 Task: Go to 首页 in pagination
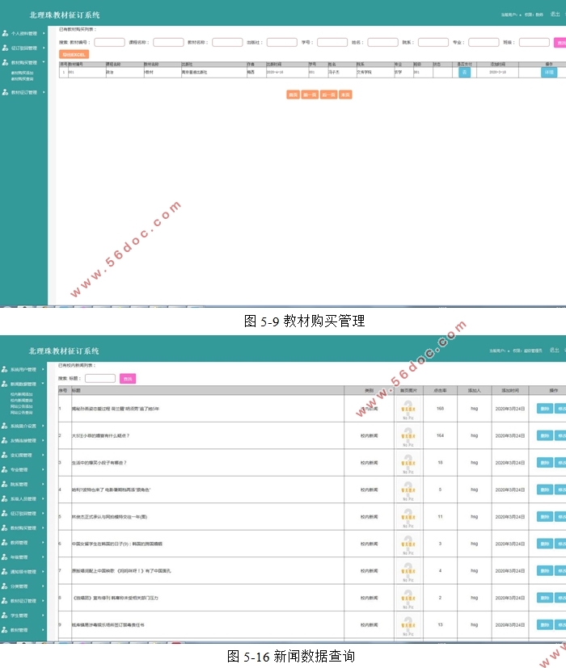coord(293,95)
